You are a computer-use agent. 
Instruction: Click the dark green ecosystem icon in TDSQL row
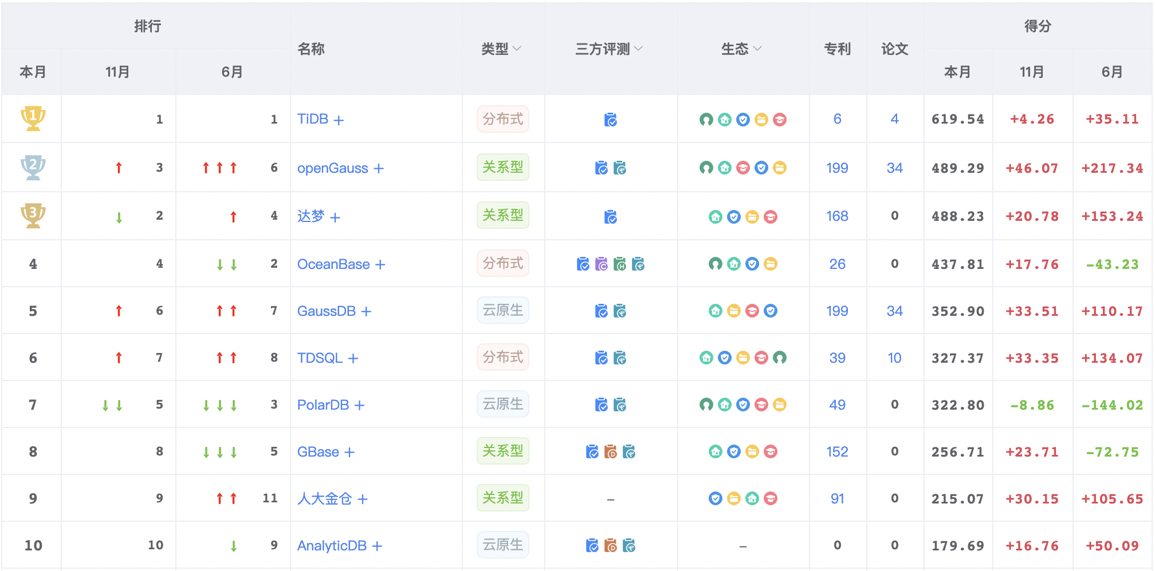(x=779, y=358)
